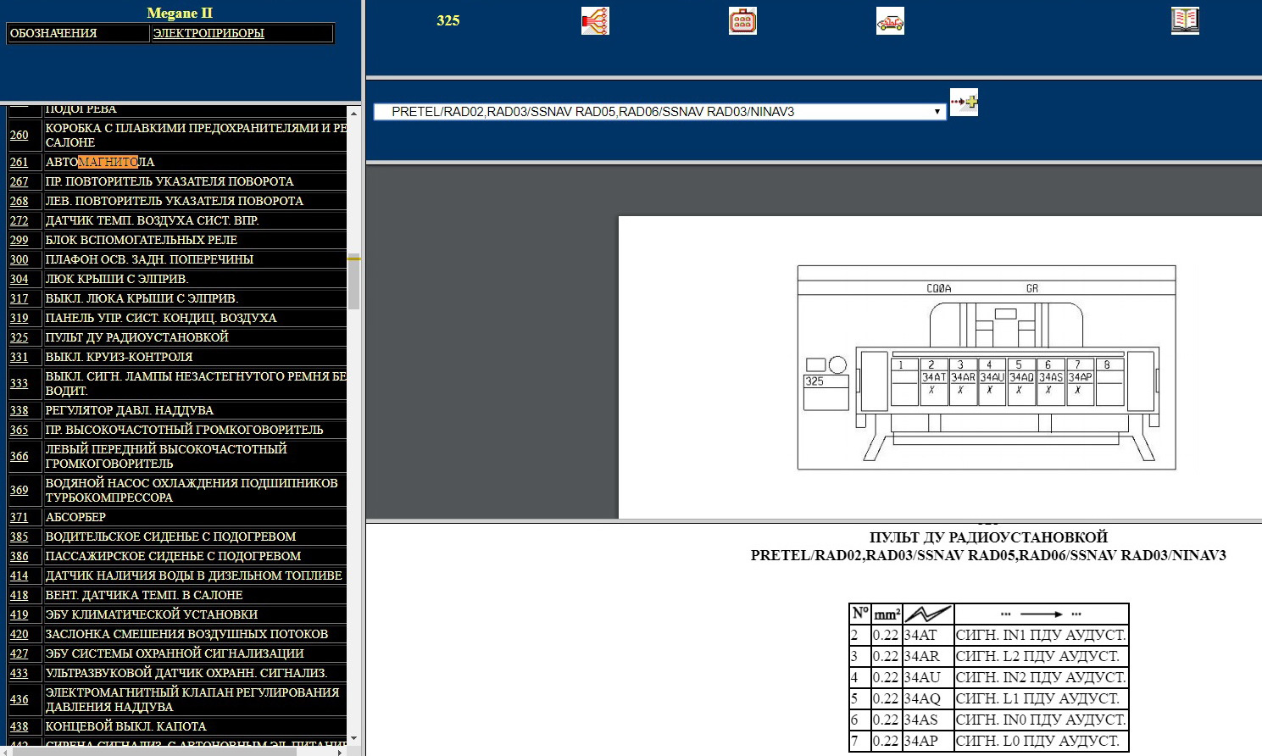Viewport: 1262px width, 756px height.
Task: Open component link 365
Action: click(x=19, y=430)
